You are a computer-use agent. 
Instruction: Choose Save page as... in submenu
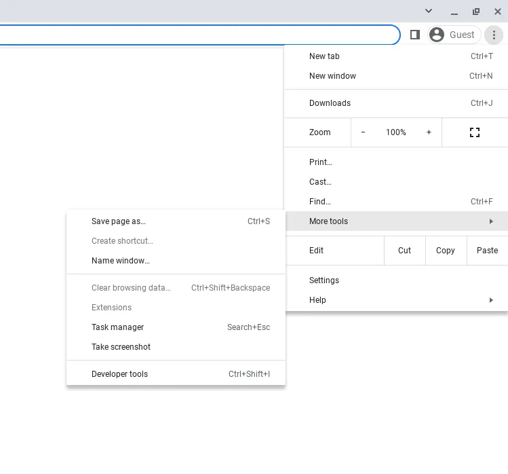tap(176, 221)
